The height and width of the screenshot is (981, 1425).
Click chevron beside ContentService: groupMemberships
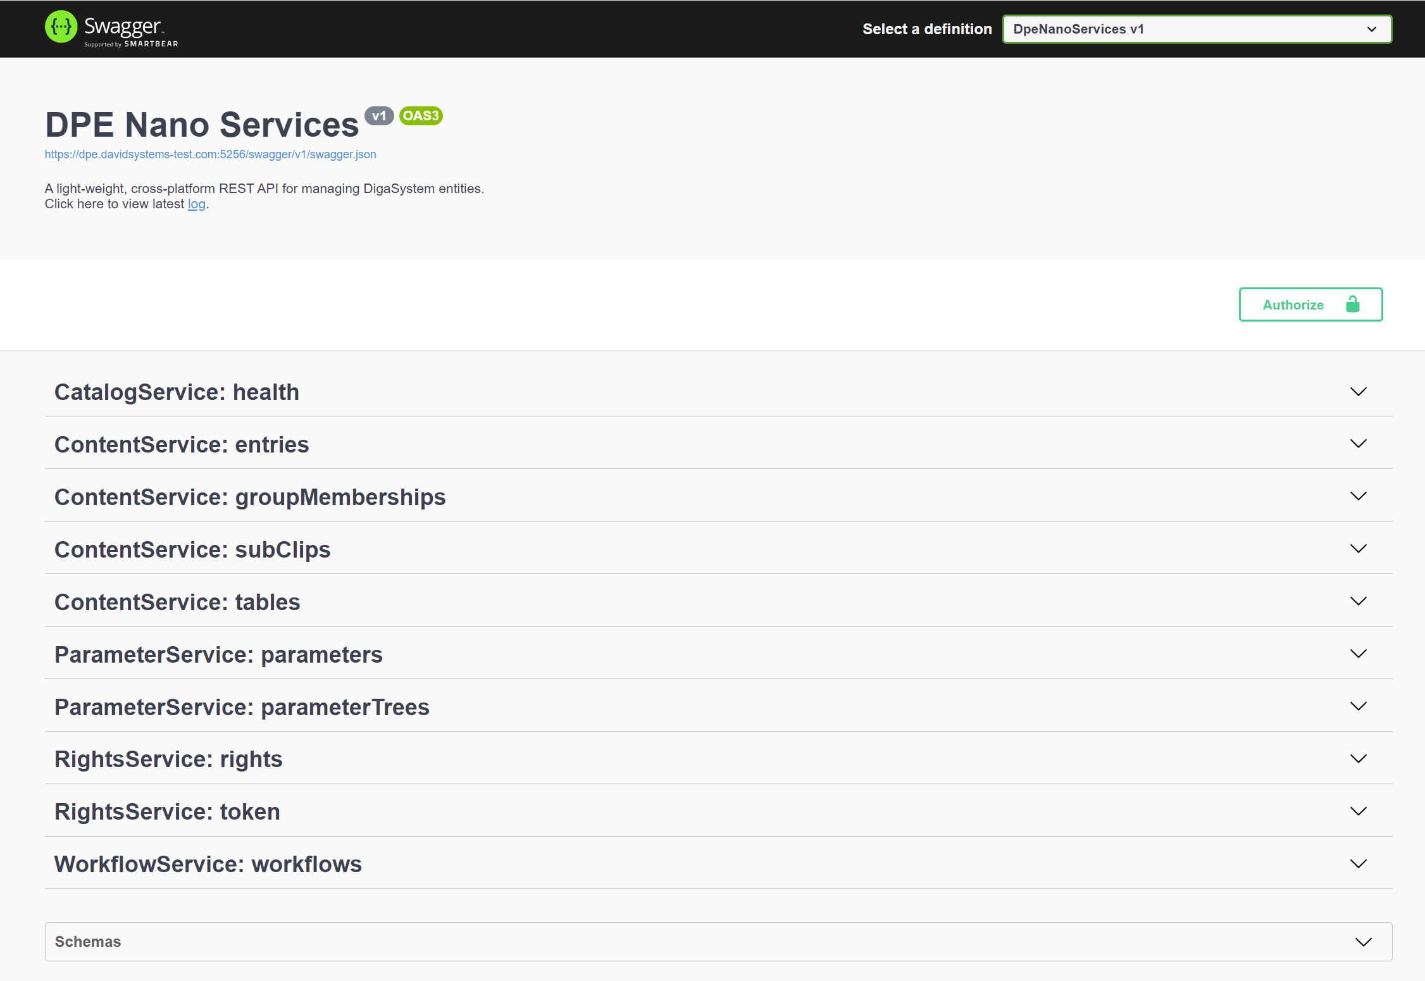[1358, 496]
